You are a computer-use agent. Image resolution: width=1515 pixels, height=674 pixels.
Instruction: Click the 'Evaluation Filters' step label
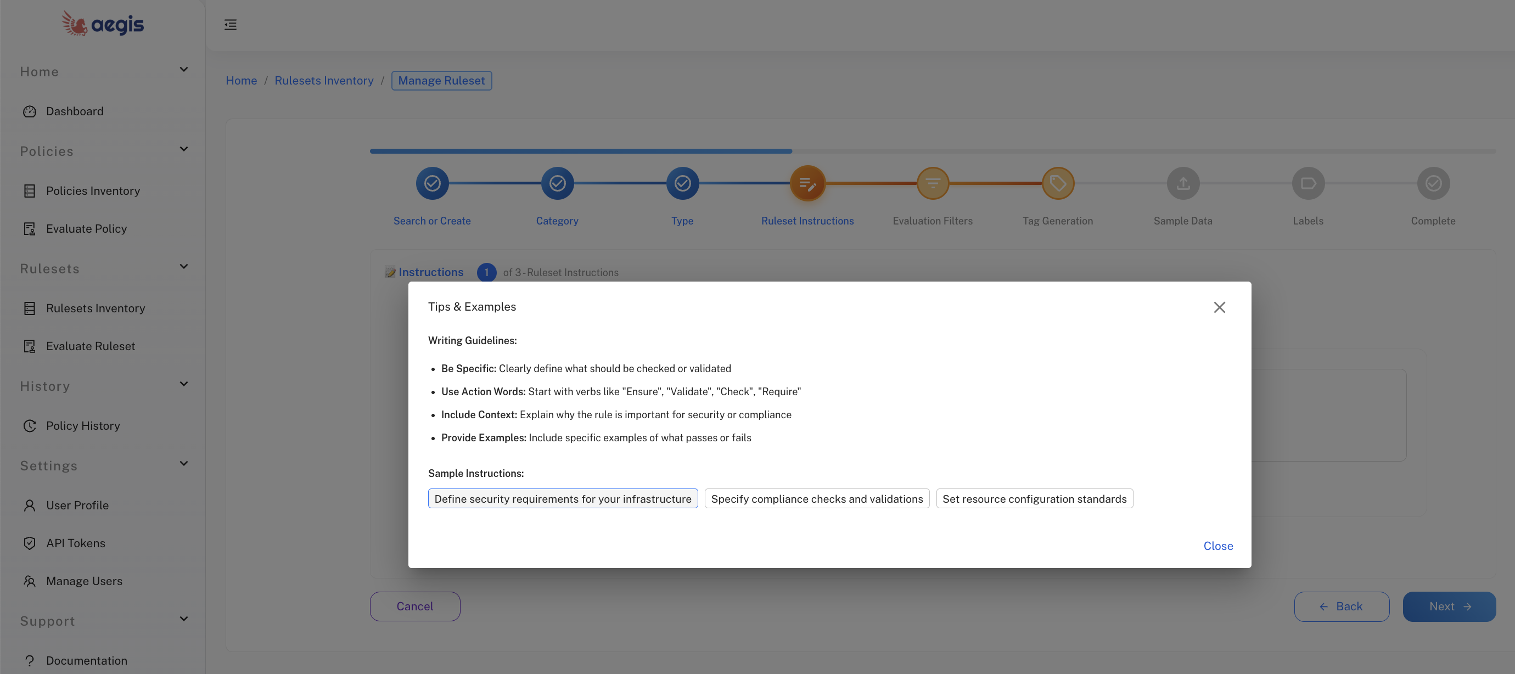933,221
